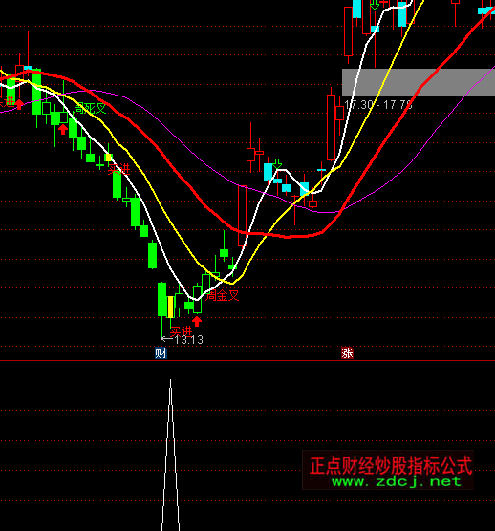
Task: Click the 正点财经炒股指标公式 watermark text
Action: 391,465
